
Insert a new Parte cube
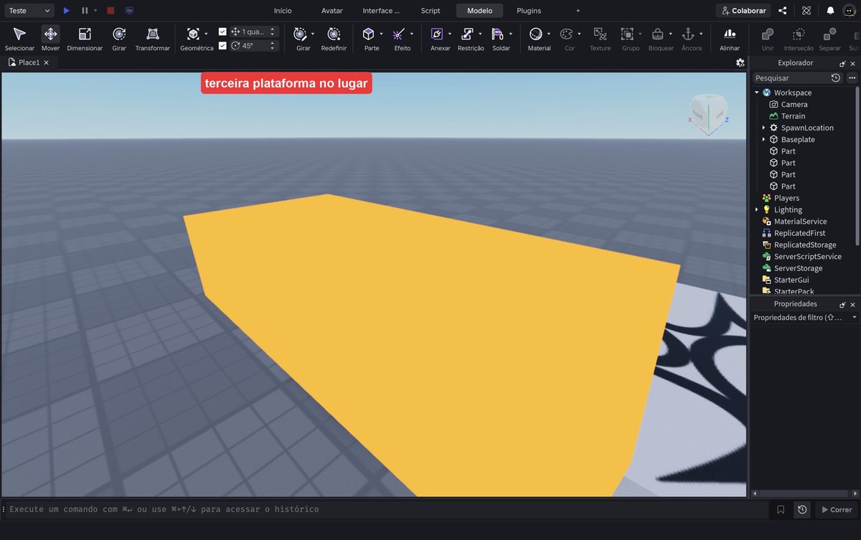click(x=368, y=34)
